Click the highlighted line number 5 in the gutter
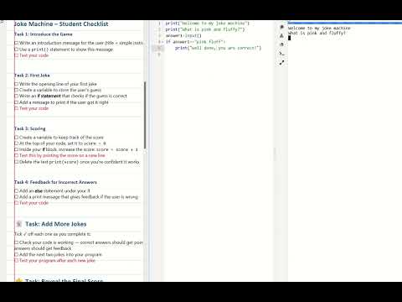 (x=159, y=48)
